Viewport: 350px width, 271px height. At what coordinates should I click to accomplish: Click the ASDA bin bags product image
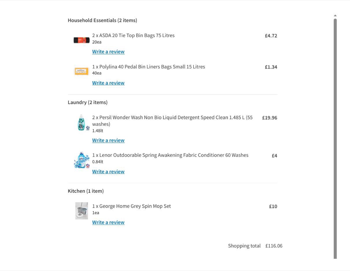81,40
